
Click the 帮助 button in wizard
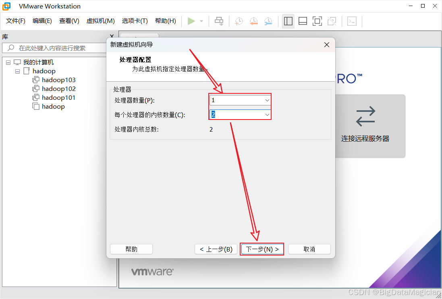click(x=131, y=249)
